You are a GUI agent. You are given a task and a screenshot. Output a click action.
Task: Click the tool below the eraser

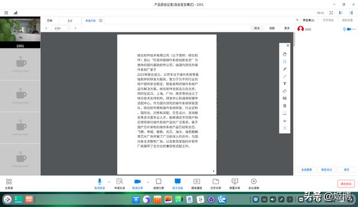(x=285, y=98)
